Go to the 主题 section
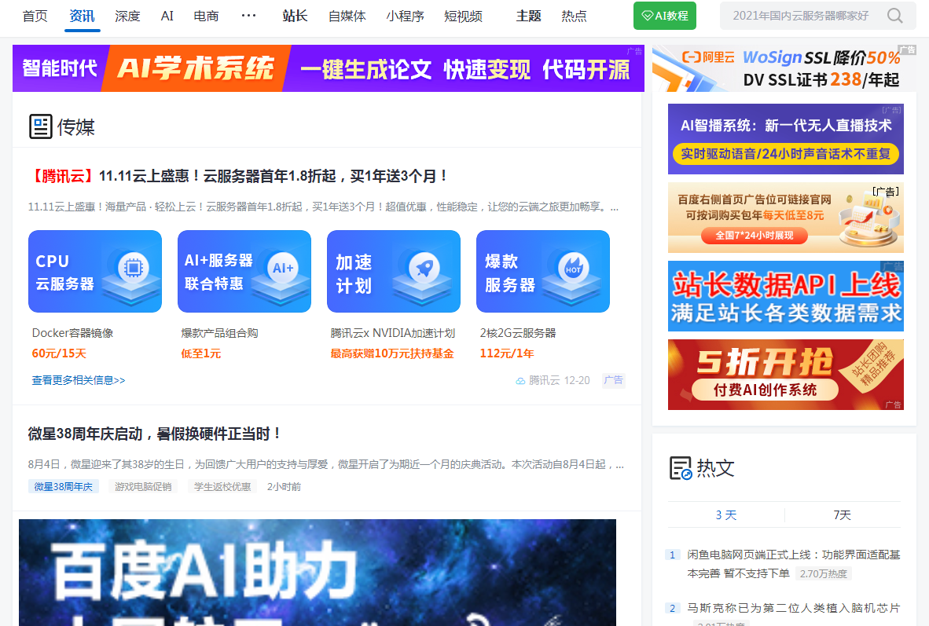This screenshot has height=626, width=929. 528,16
